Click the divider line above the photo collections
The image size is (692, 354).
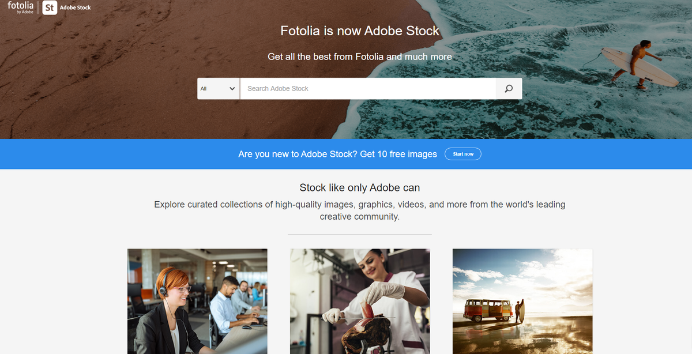pyautogui.click(x=360, y=235)
